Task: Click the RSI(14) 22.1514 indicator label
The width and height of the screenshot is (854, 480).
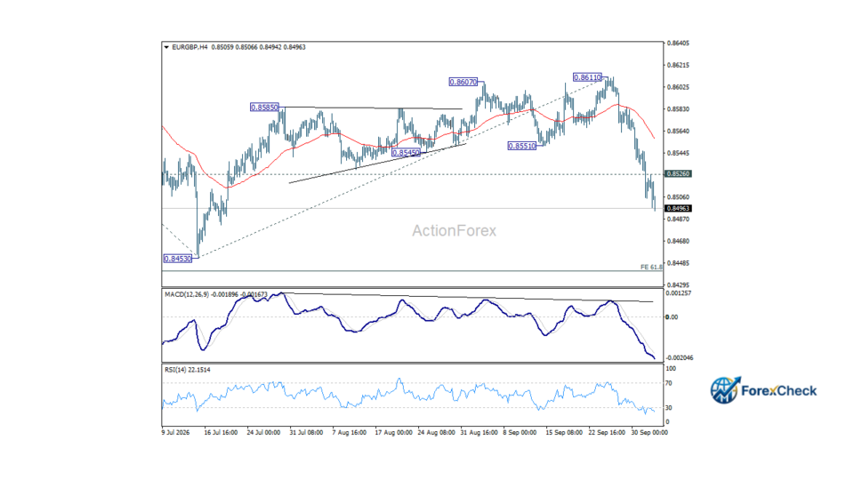Action: (x=188, y=370)
